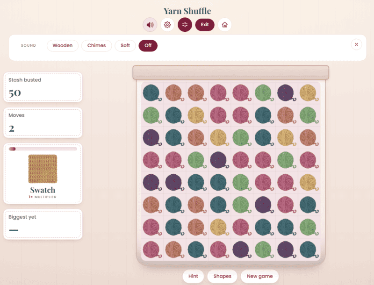Click the speaker sound icon
Image resolution: width=374 pixels, height=285 pixels.
(150, 25)
